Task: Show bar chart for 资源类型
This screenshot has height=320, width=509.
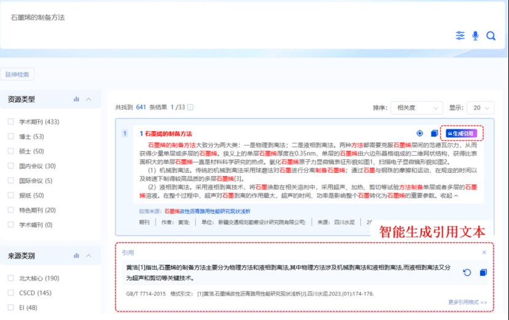Action: pyautogui.click(x=76, y=99)
